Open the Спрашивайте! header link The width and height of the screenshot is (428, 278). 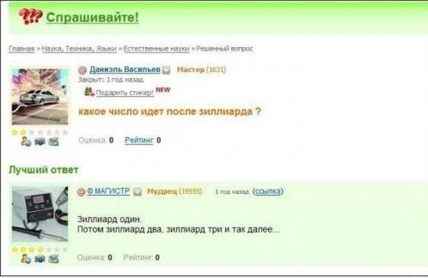[93, 17]
